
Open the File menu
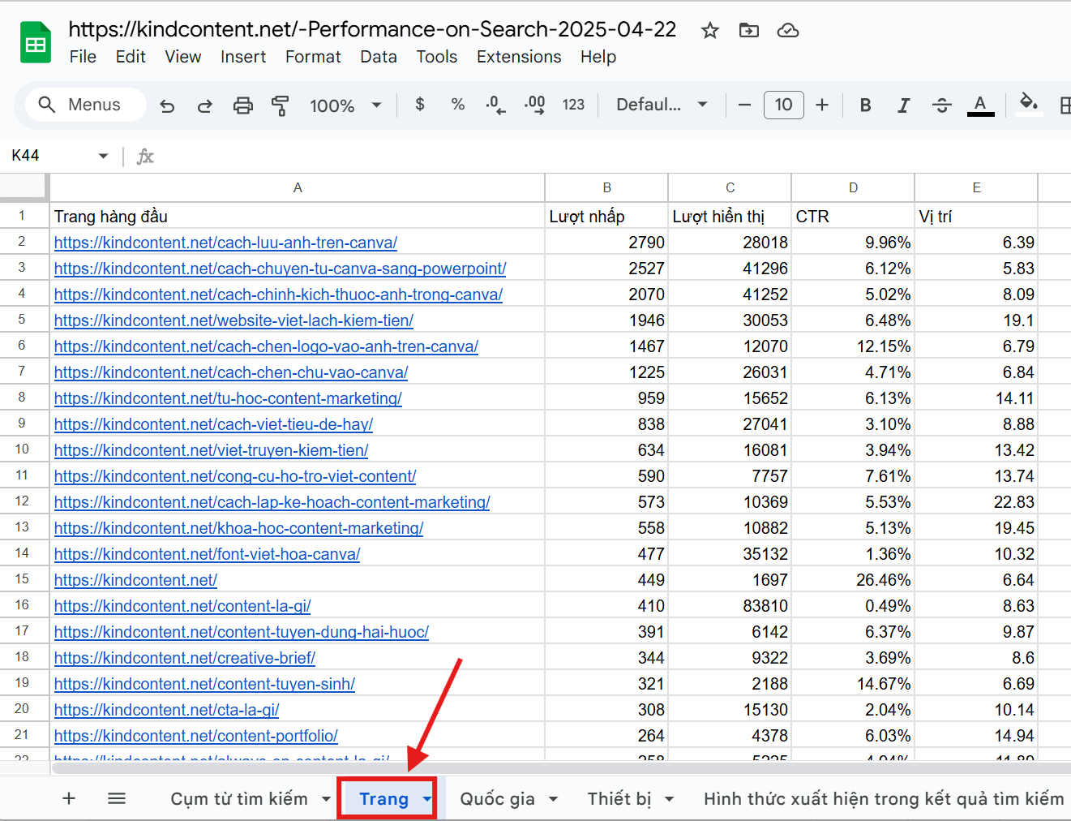[83, 57]
